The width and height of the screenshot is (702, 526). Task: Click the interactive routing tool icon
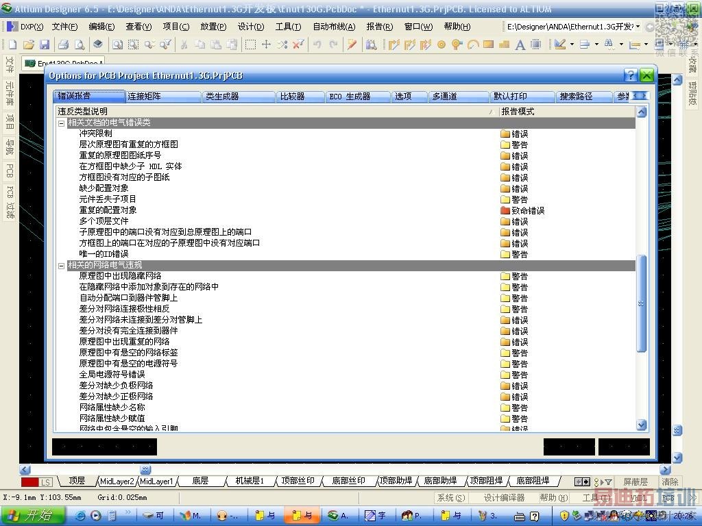point(394,45)
